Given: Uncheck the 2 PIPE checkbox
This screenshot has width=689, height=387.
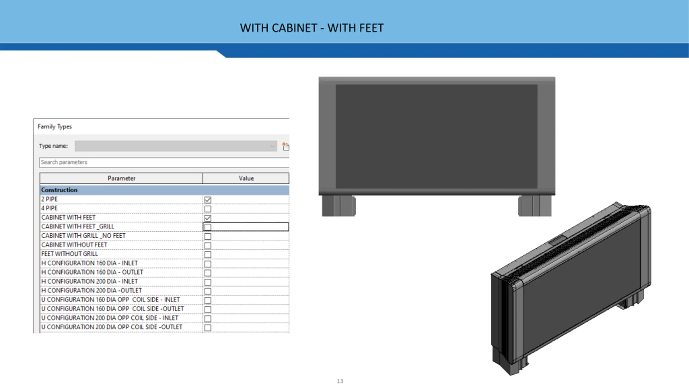Looking at the screenshot, I should pyautogui.click(x=208, y=200).
